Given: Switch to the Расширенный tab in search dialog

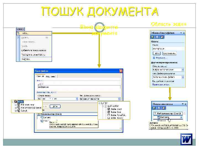Looking at the screenshot, I should coord(51,76).
